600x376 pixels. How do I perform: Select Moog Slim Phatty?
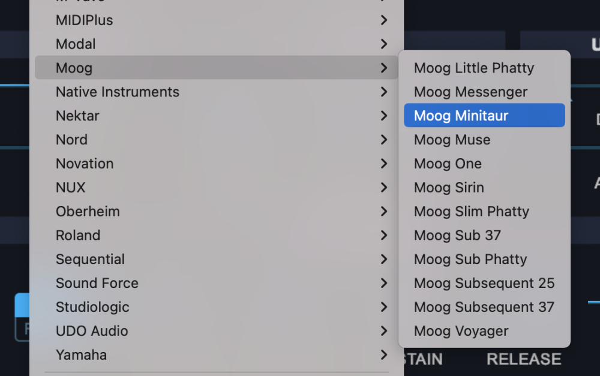tap(471, 211)
